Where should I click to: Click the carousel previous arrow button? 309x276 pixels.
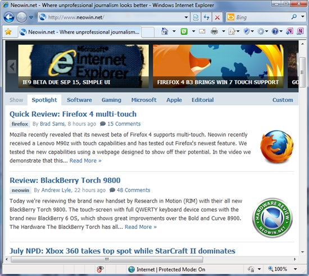pos(12,67)
